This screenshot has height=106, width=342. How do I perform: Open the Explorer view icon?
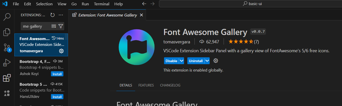(7, 32)
